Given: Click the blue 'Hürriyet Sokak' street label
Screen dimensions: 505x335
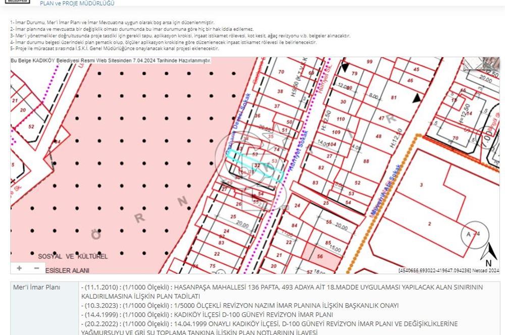Looking at the screenshot, I should 298,150.
